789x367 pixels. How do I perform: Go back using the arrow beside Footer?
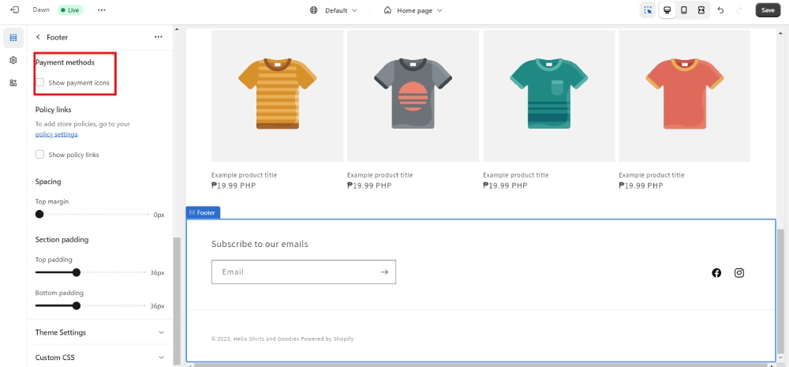(x=38, y=37)
